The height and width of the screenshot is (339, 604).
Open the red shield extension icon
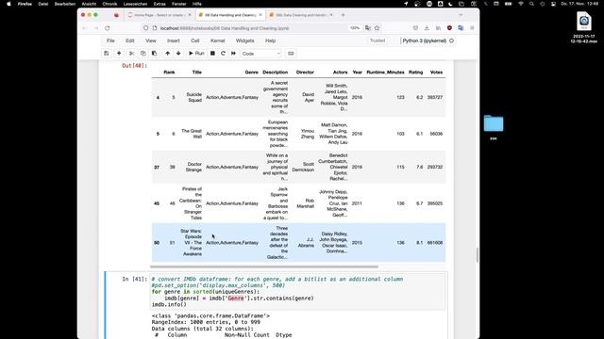(x=449, y=28)
